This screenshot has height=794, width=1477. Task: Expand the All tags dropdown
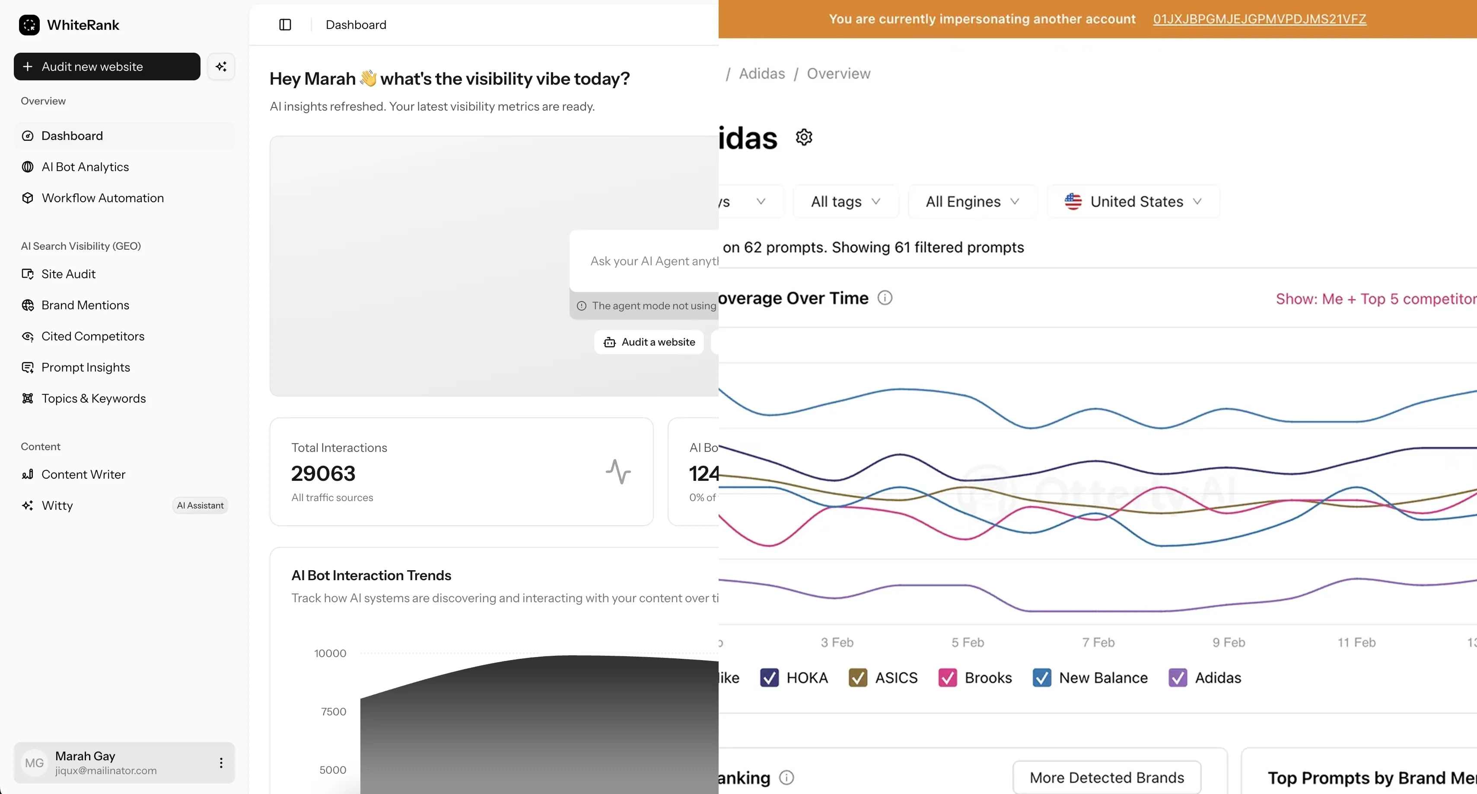846,201
